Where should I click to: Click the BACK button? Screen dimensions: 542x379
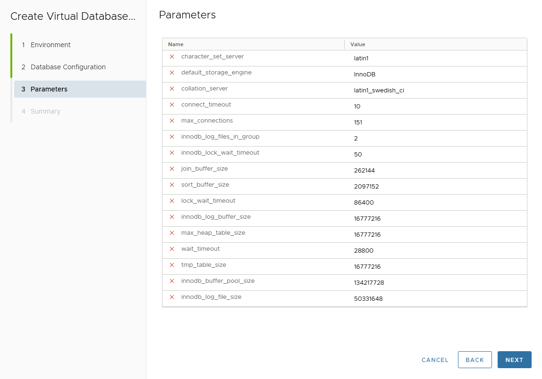[475, 360]
